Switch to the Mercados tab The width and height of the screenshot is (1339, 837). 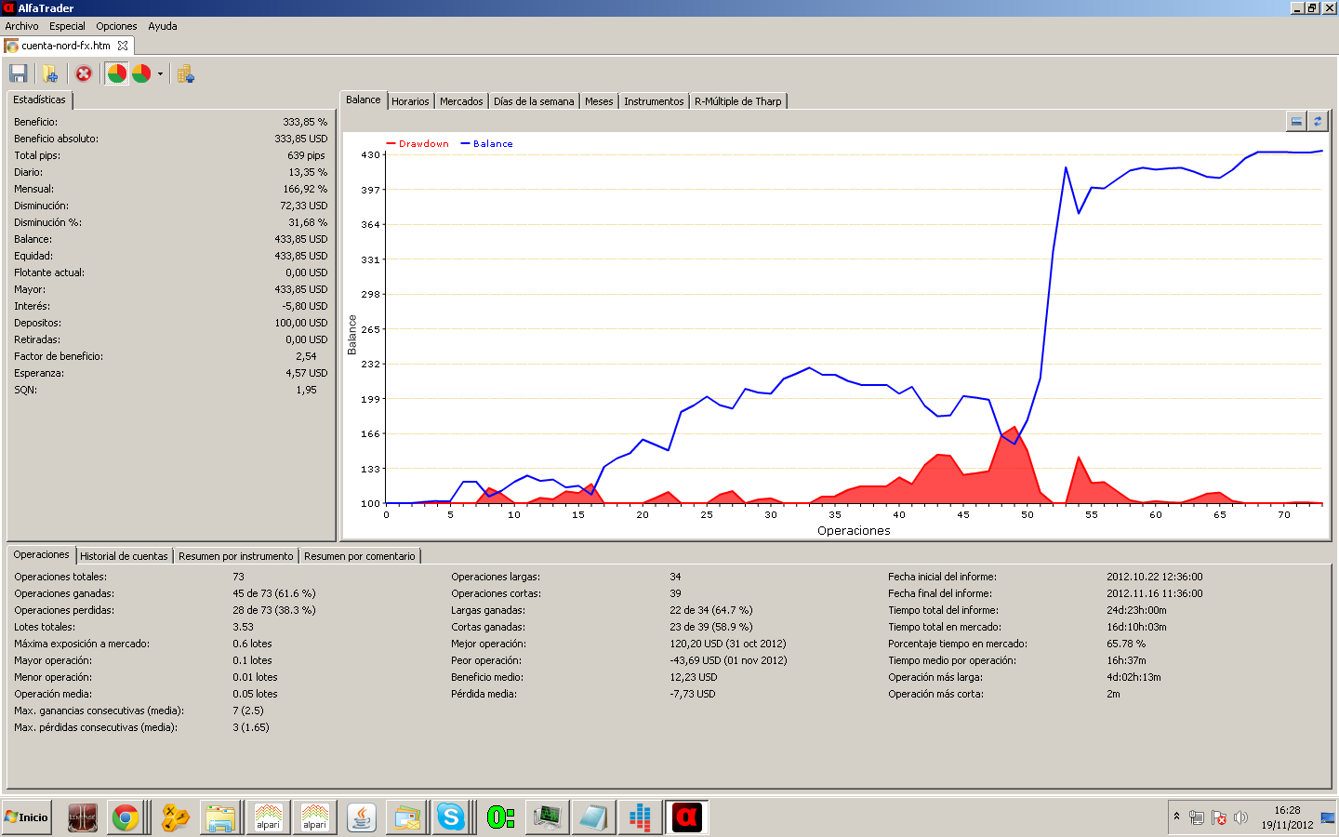tap(461, 101)
